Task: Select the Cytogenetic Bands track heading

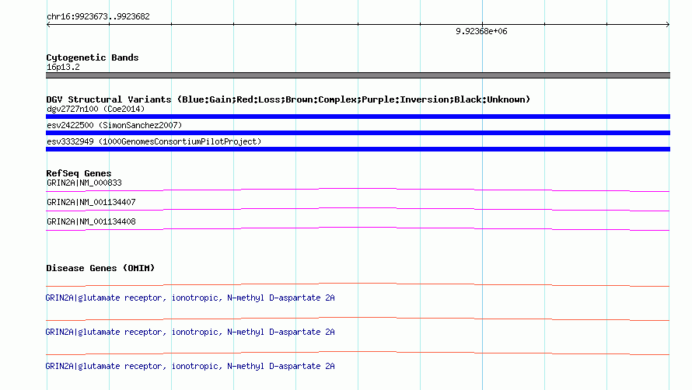Action: (93, 57)
